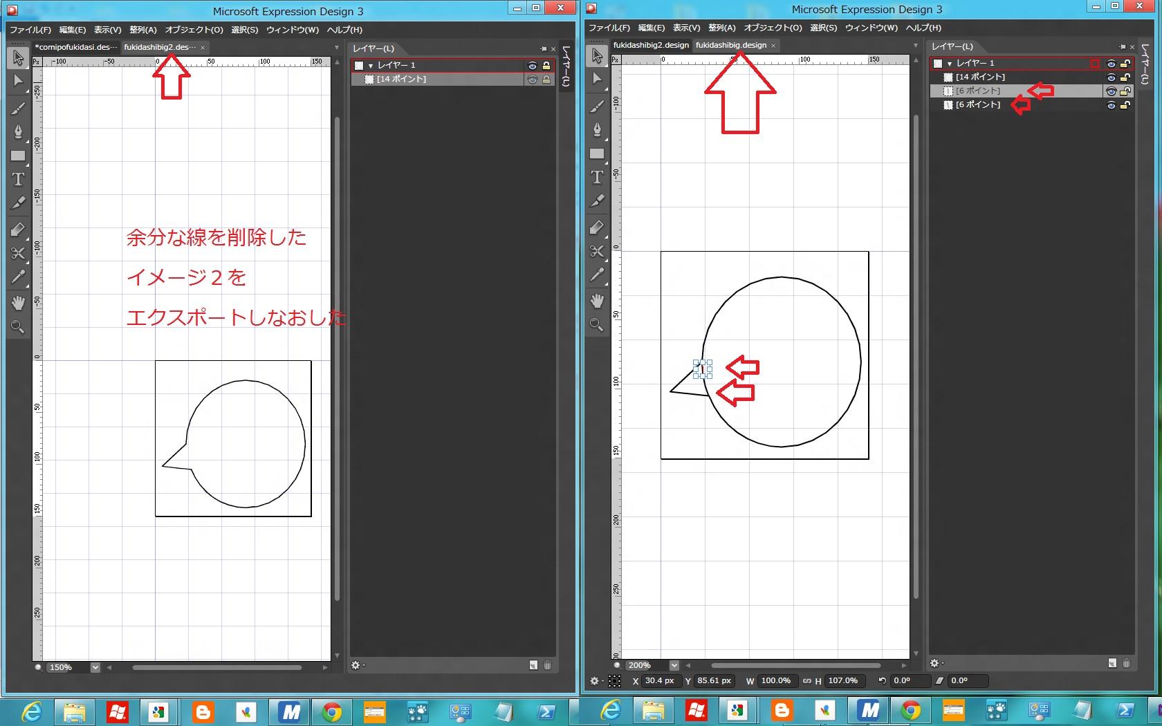Viewport: 1162px width, 726px height.
Task: Close the fukidashibig.design tab in right window
Action: coord(773,46)
